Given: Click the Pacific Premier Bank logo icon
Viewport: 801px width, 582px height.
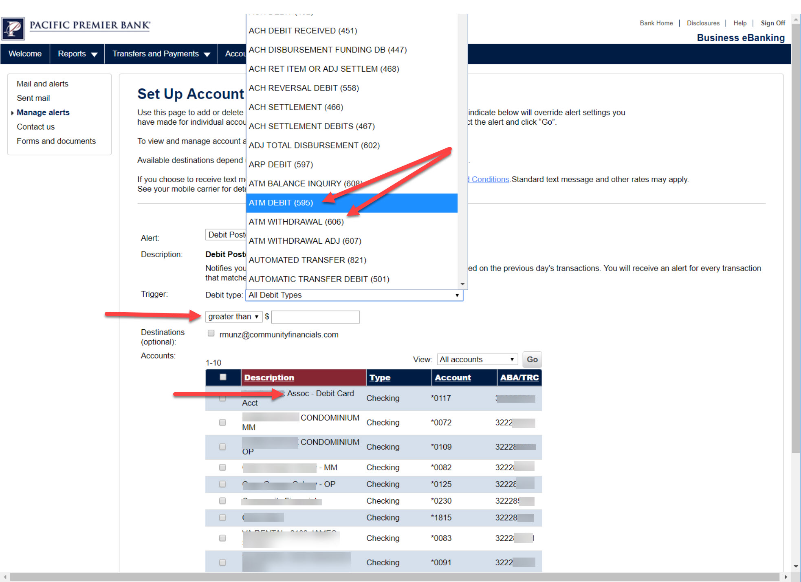Looking at the screenshot, I should (x=13, y=28).
